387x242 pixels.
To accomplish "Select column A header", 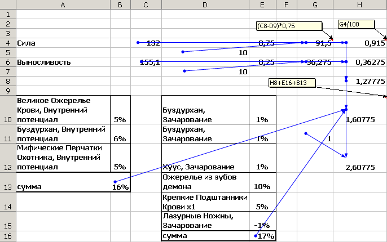I will [63, 5].
